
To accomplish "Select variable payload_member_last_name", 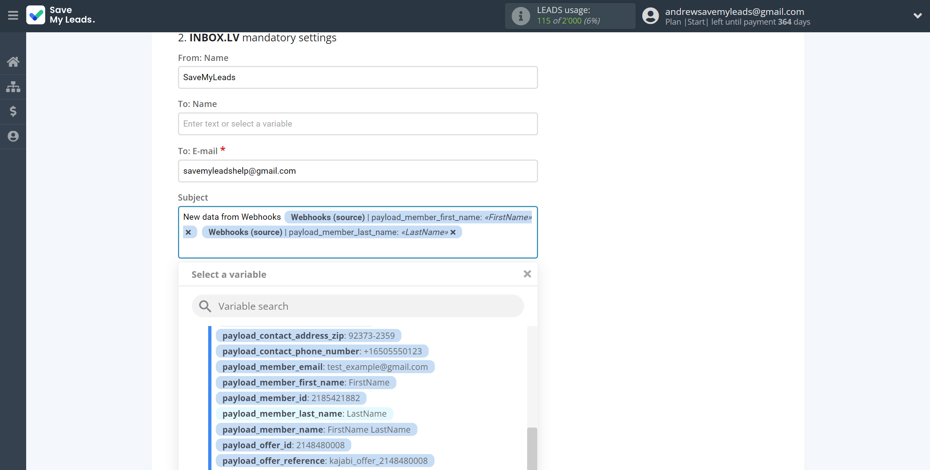I will [304, 413].
